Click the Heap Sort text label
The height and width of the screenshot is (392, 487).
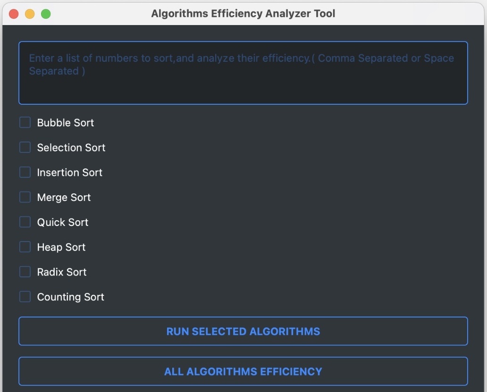(61, 247)
